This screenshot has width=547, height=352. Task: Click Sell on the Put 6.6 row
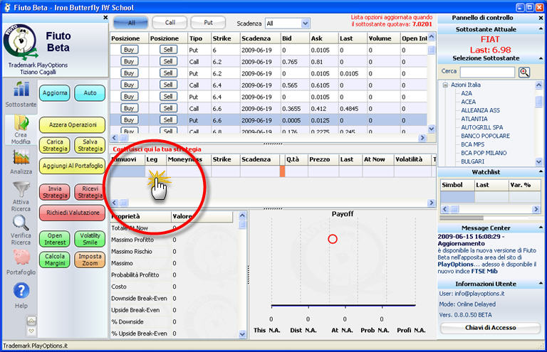168,120
